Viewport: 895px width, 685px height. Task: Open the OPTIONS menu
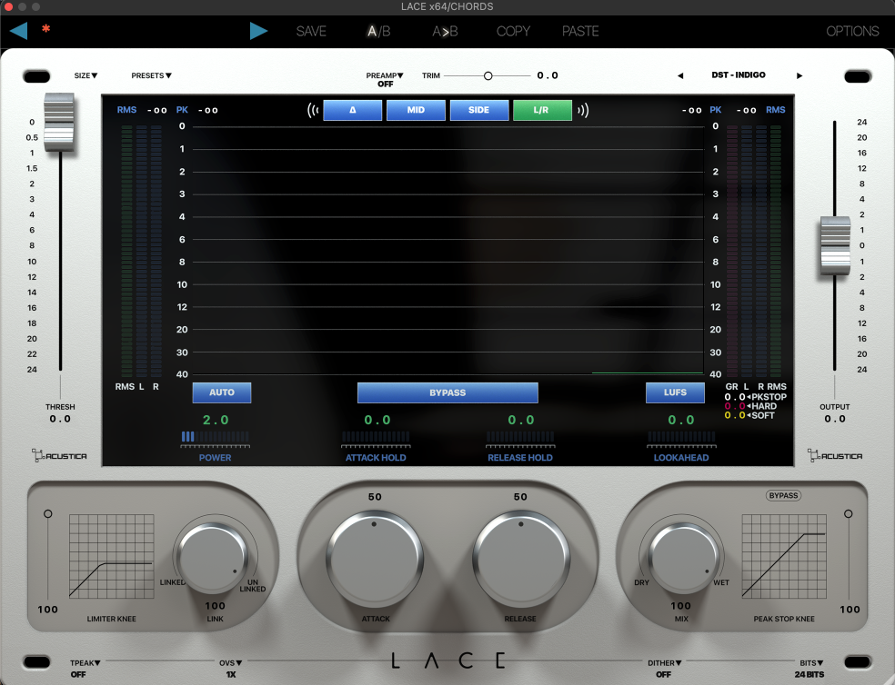pyautogui.click(x=852, y=30)
